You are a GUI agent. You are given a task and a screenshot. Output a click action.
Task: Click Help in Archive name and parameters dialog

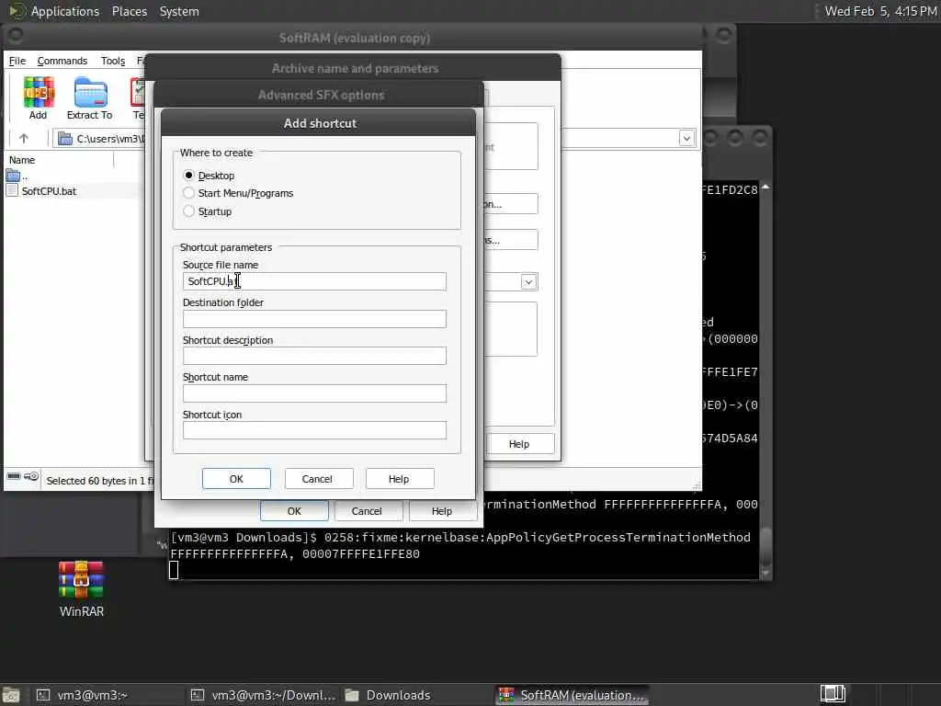(x=519, y=444)
